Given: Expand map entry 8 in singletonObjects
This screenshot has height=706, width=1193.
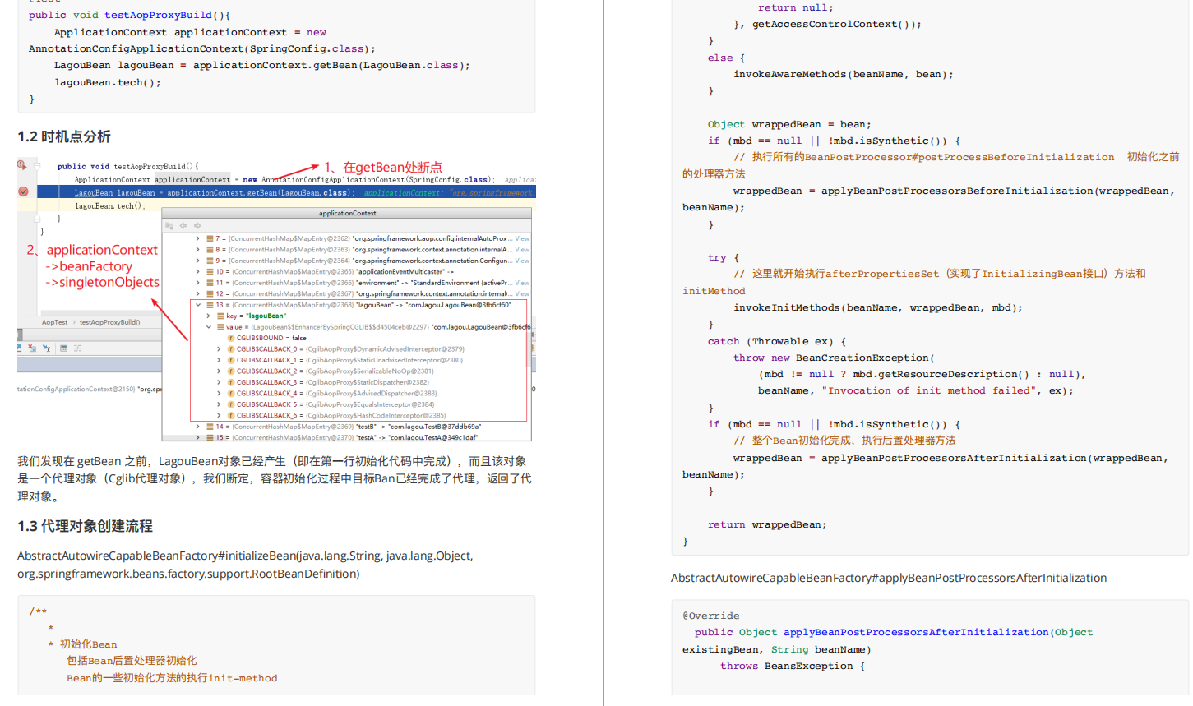Looking at the screenshot, I should (x=198, y=249).
